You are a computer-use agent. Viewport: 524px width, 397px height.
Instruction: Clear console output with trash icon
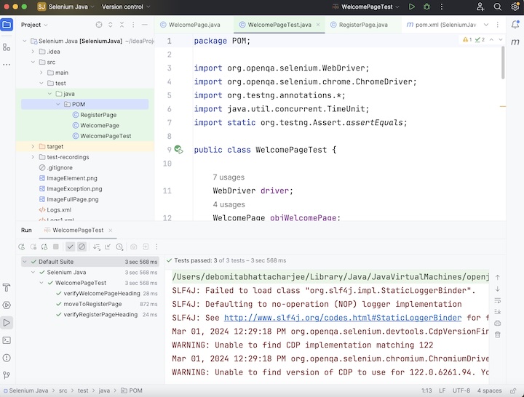pyautogui.click(x=497, y=334)
